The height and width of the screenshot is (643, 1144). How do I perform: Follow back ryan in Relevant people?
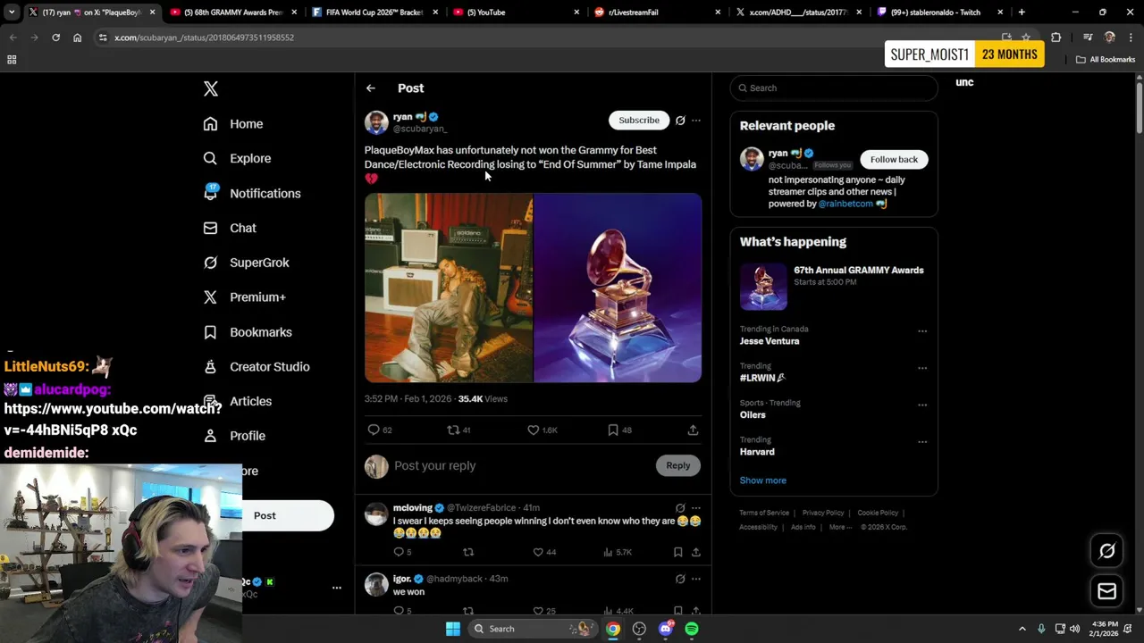pos(894,160)
